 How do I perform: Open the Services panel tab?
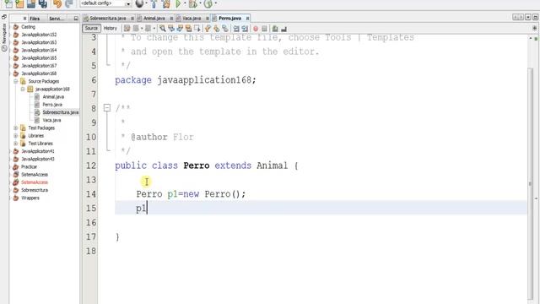click(56, 19)
